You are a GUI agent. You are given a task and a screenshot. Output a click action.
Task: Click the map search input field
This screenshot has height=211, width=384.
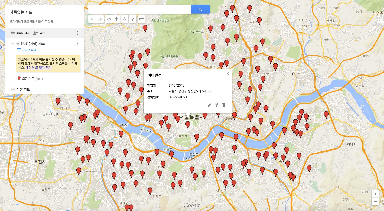[140, 9]
